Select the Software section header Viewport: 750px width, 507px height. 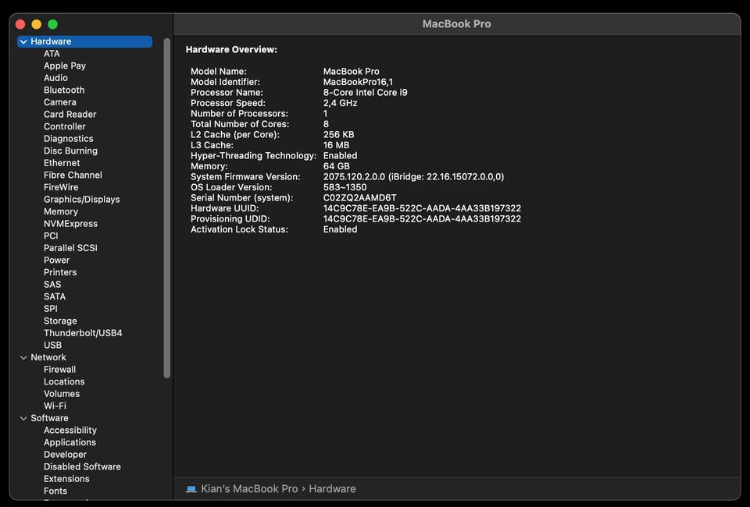49,418
